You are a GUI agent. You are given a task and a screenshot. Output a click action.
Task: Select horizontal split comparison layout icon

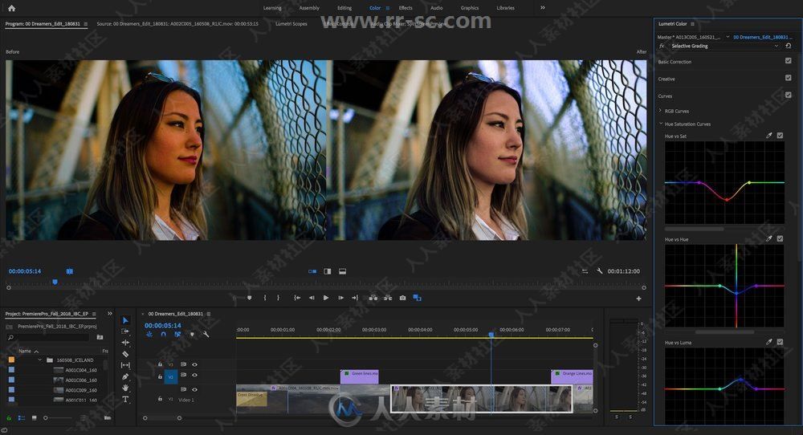(x=343, y=271)
